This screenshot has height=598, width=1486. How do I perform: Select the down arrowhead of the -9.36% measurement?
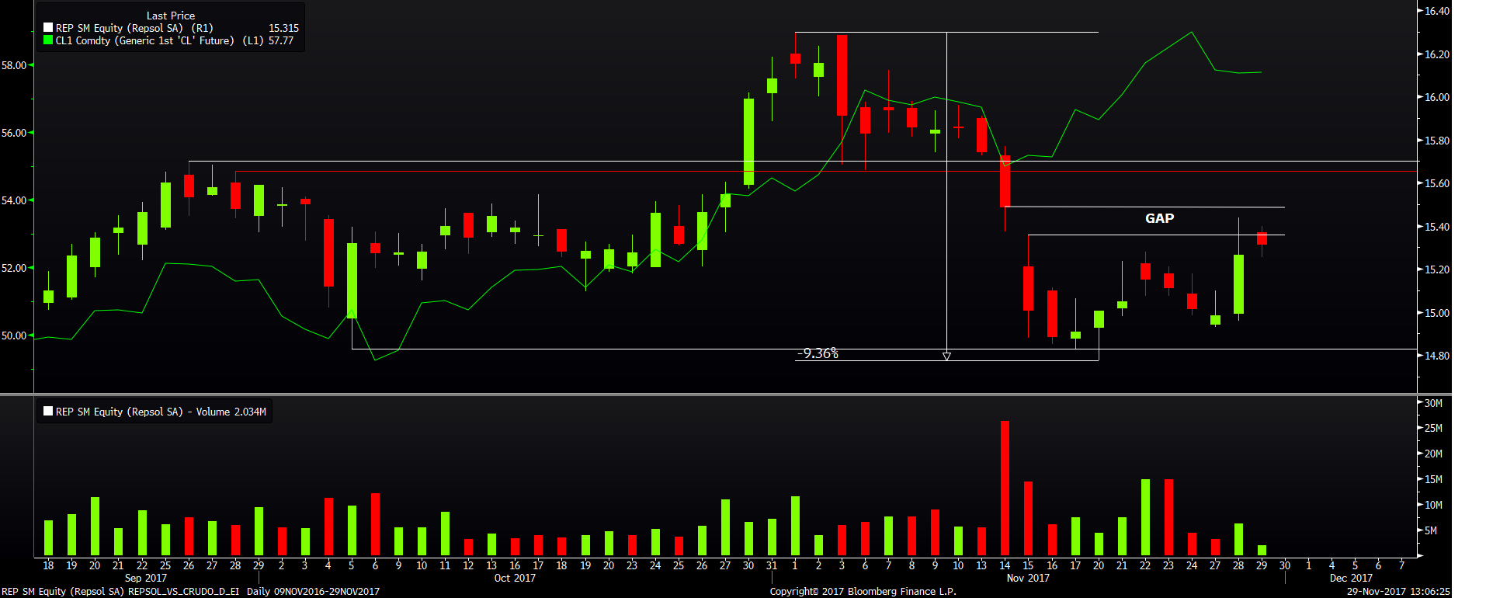coord(946,356)
